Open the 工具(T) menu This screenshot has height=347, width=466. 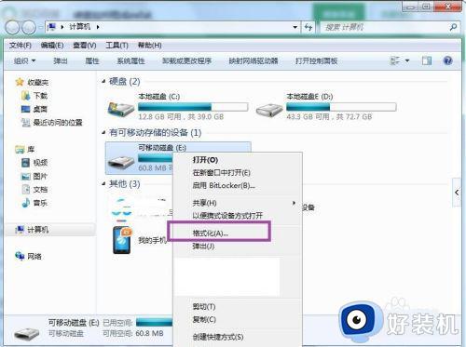pyautogui.click(x=116, y=46)
